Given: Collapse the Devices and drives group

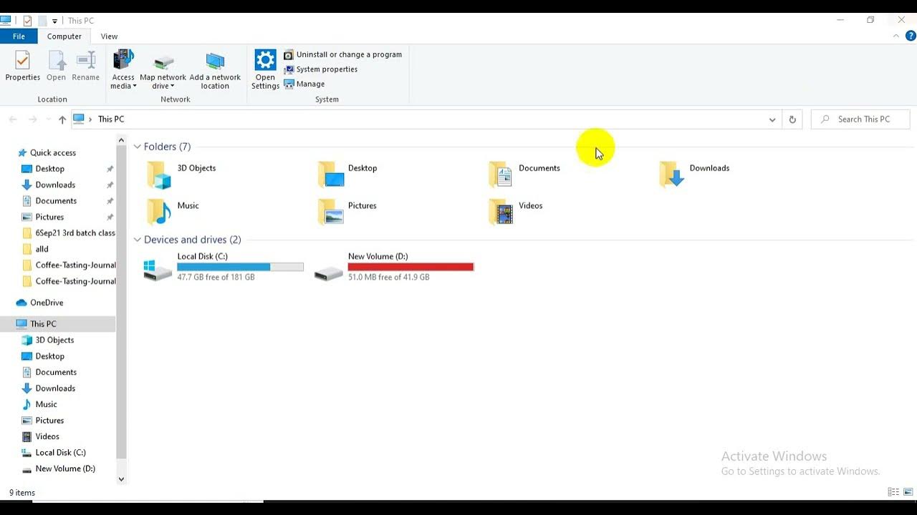Looking at the screenshot, I should [x=138, y=240].
